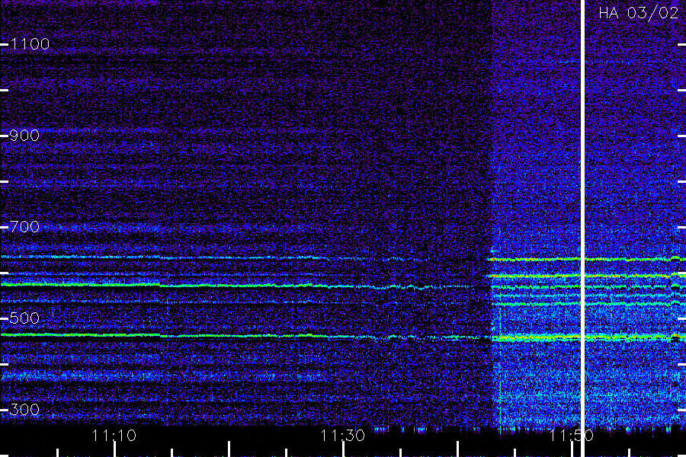
Task: Click the 11:50 time axis label
Action: 571,435
